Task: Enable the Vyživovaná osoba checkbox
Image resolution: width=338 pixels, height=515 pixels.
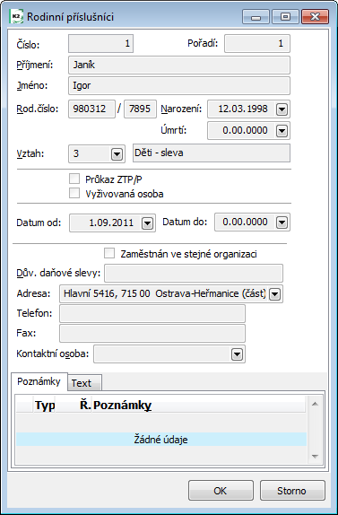Action: coord(74,194)
